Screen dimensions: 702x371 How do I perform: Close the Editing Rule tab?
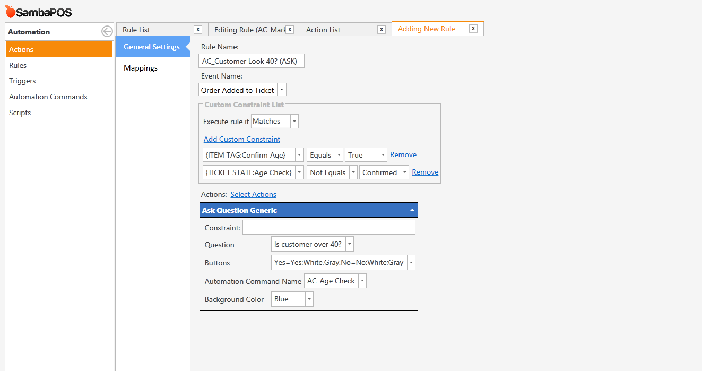pyautogui.click(x=290, y=30)
